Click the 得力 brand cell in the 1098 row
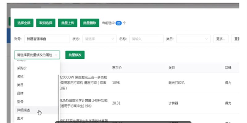 pos(228,83)
